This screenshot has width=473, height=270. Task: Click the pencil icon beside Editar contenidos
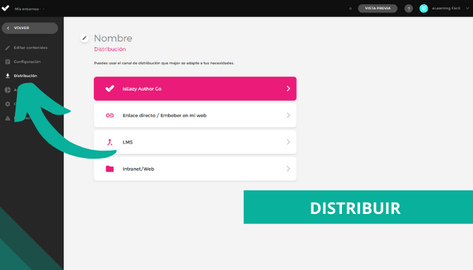point(7,48)
